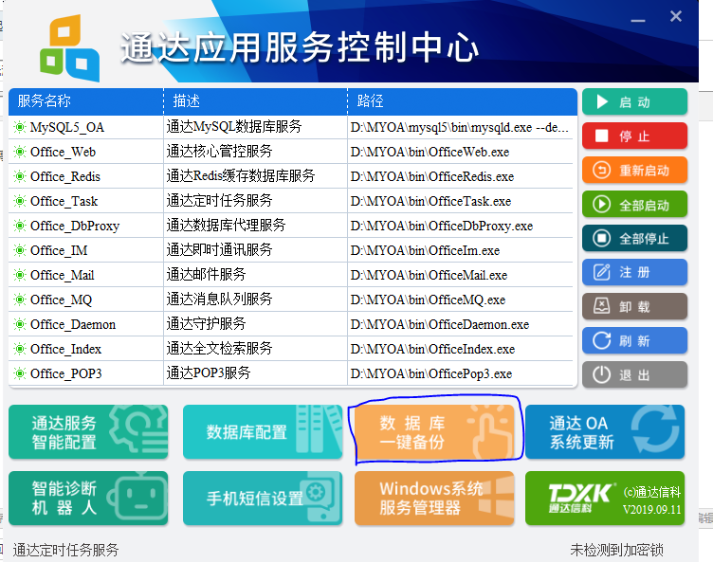This screenshot has width=713, height=563.
Task: Click path D:\MYOA\bin\OfficeIm.exe
Action: tap(425, 250)
